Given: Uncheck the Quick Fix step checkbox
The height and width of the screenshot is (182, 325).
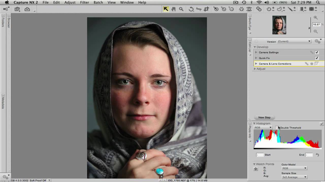Looking at the screenshot, I should [317, 58].
